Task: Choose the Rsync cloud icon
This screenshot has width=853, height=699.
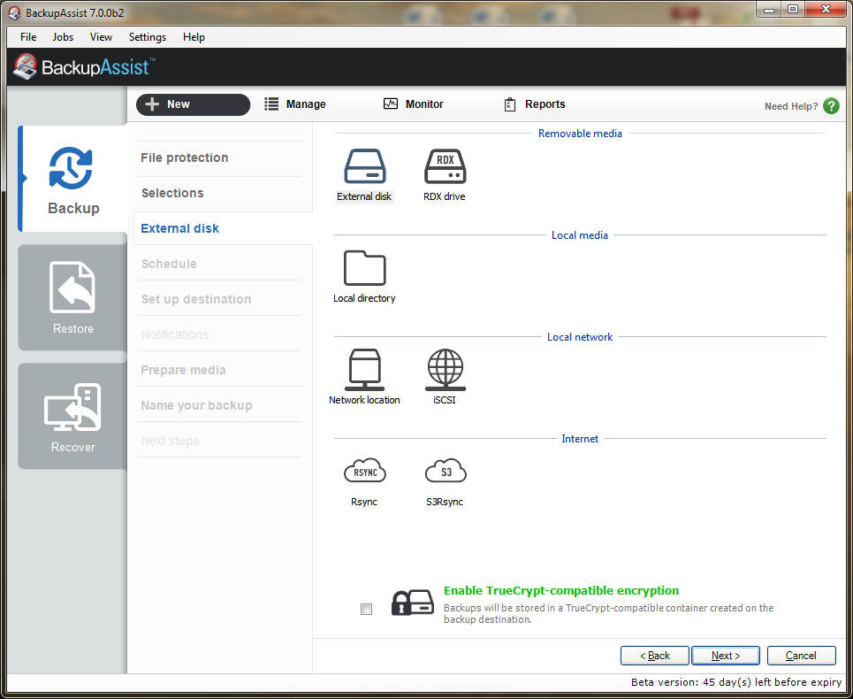Action: pyautogui.click(x=364, y=472)
